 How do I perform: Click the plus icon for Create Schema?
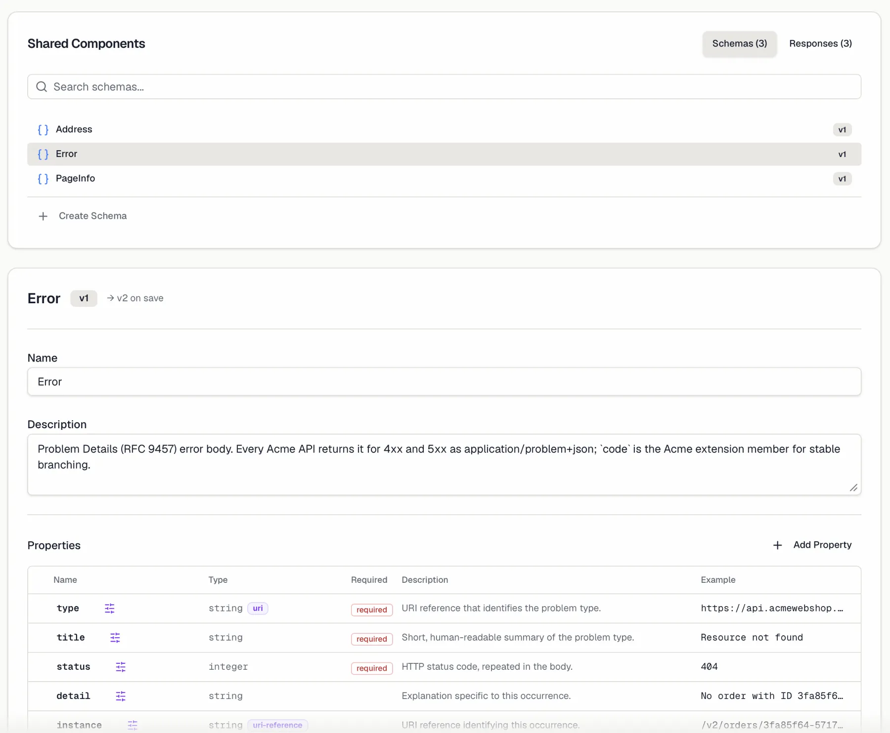point(43,216)
